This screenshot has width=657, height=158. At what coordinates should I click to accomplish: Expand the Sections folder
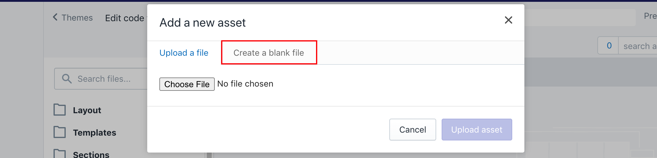[91, 154]
